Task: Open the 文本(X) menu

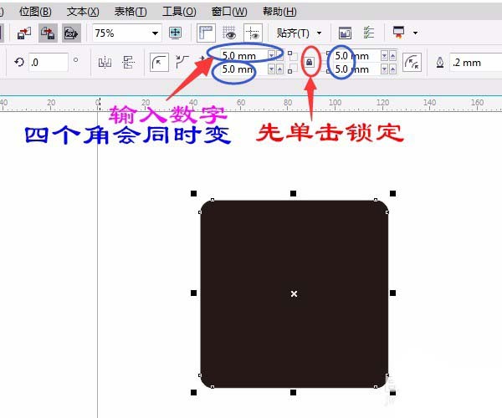Action: coord(83,12)
